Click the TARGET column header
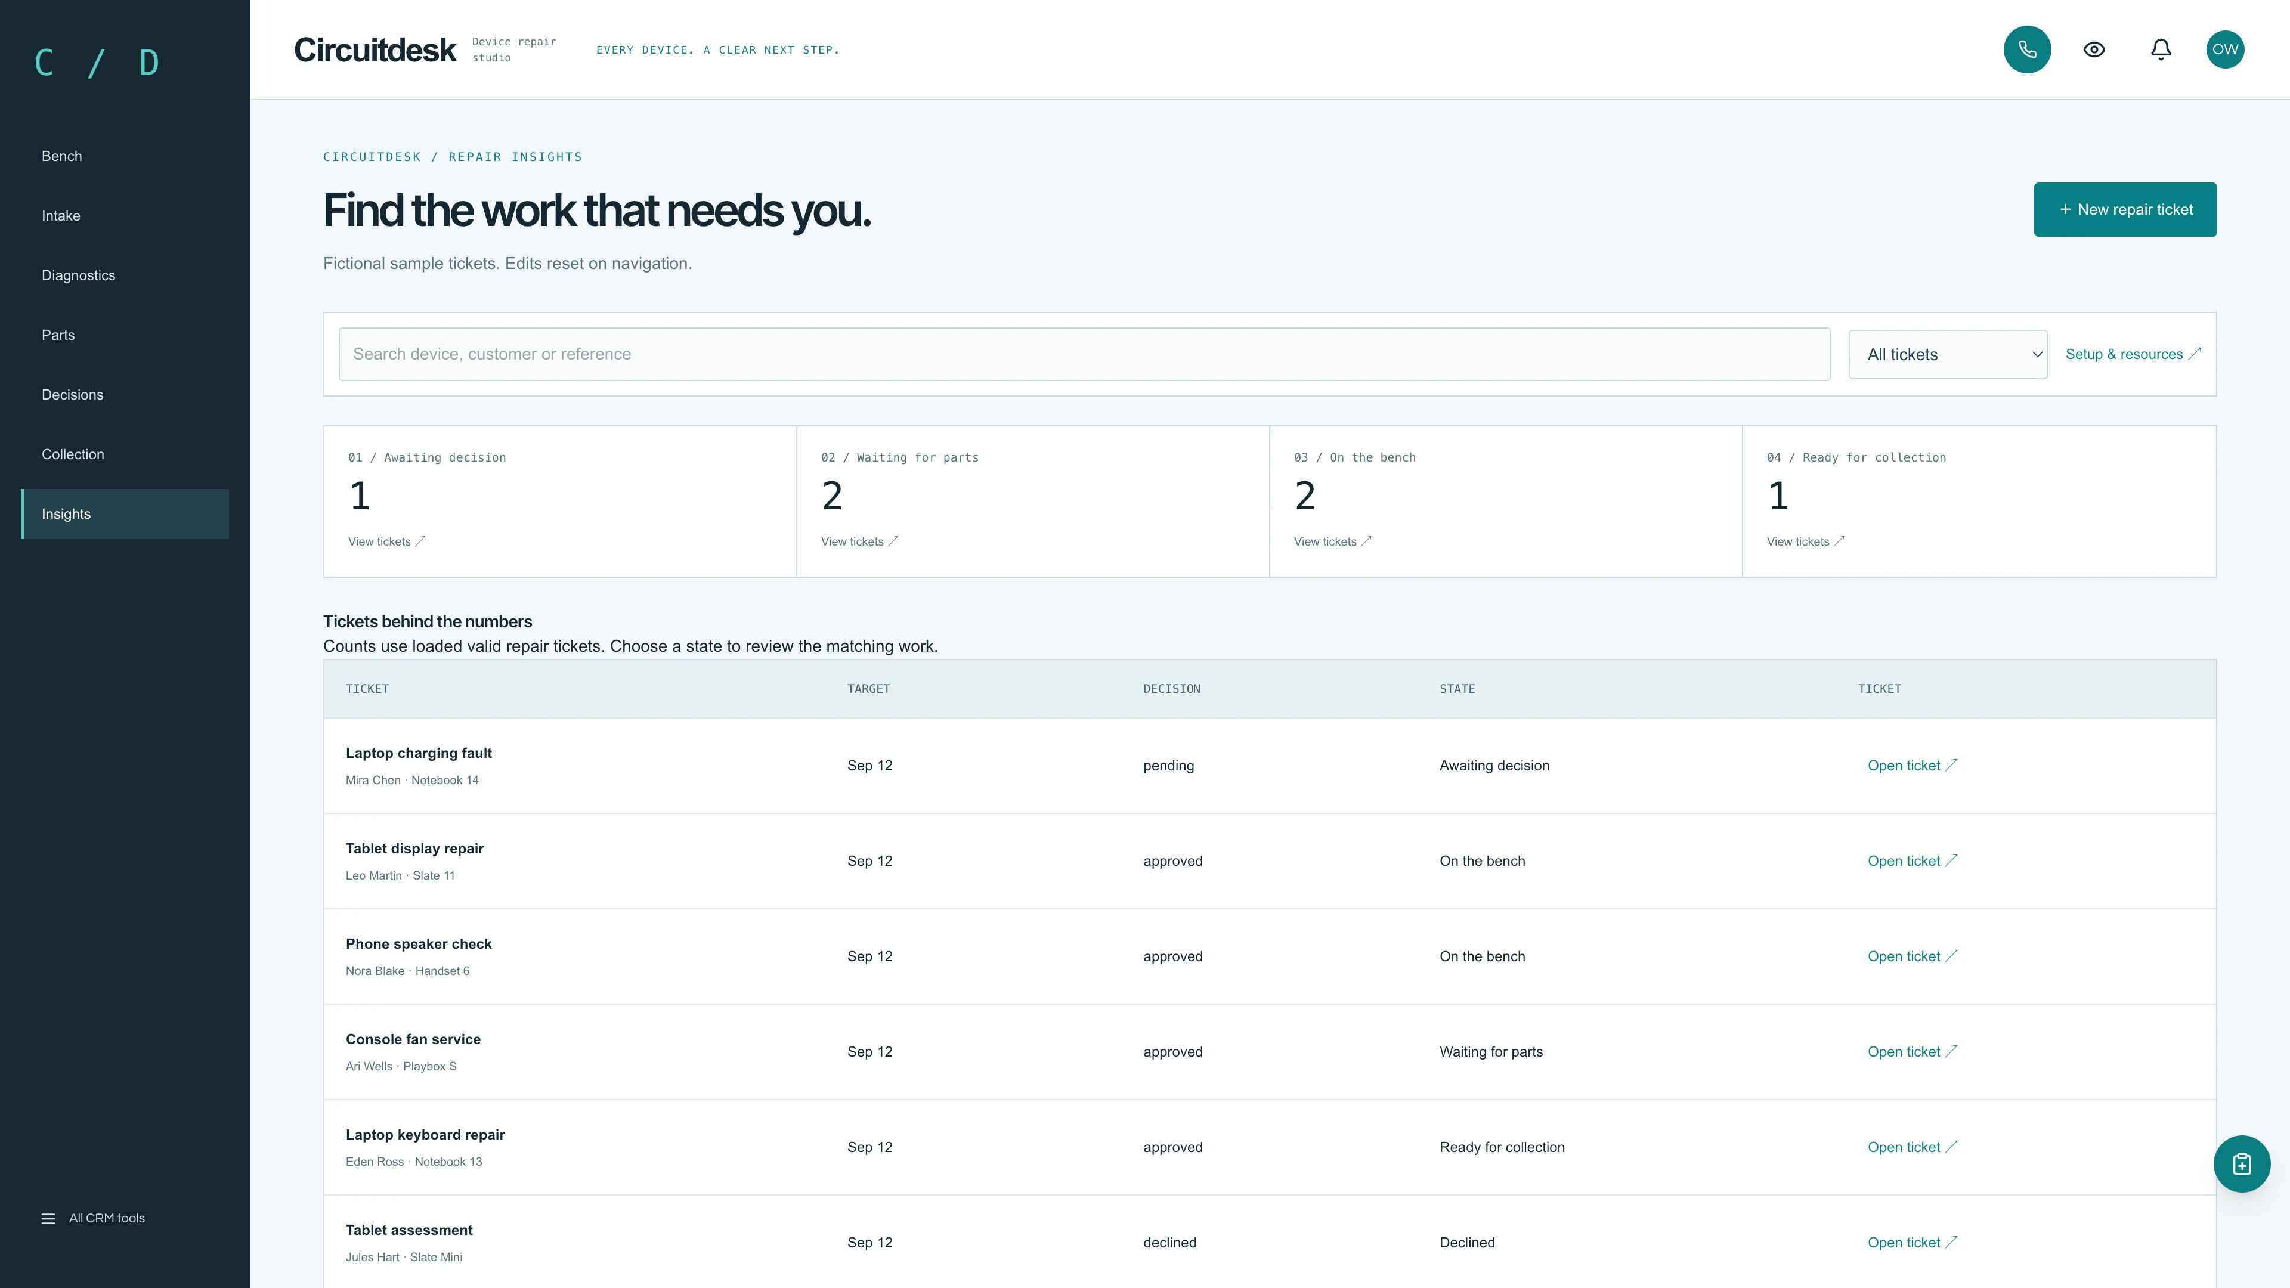Screen dimensions: 2290x1288 [x=868, y=689]
